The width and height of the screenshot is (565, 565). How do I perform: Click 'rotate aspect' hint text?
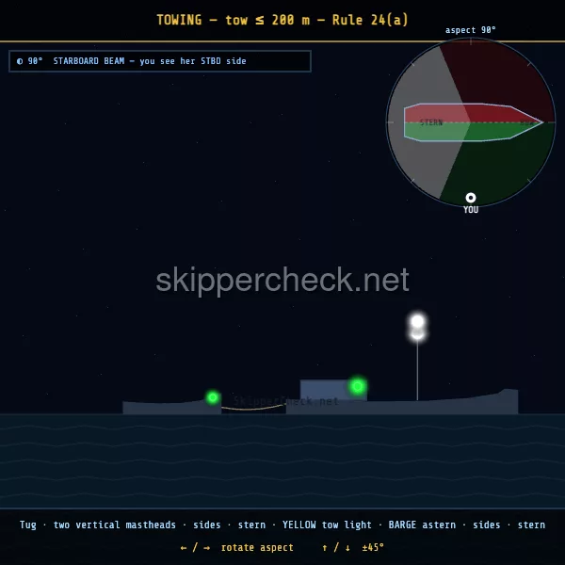click(x=257, y=548)
